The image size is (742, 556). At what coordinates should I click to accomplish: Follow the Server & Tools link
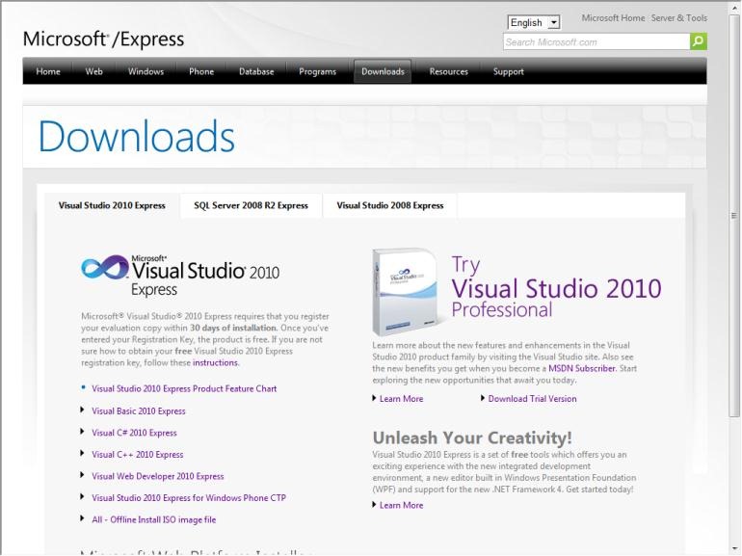pyautogui.click(x=679, y=18)
